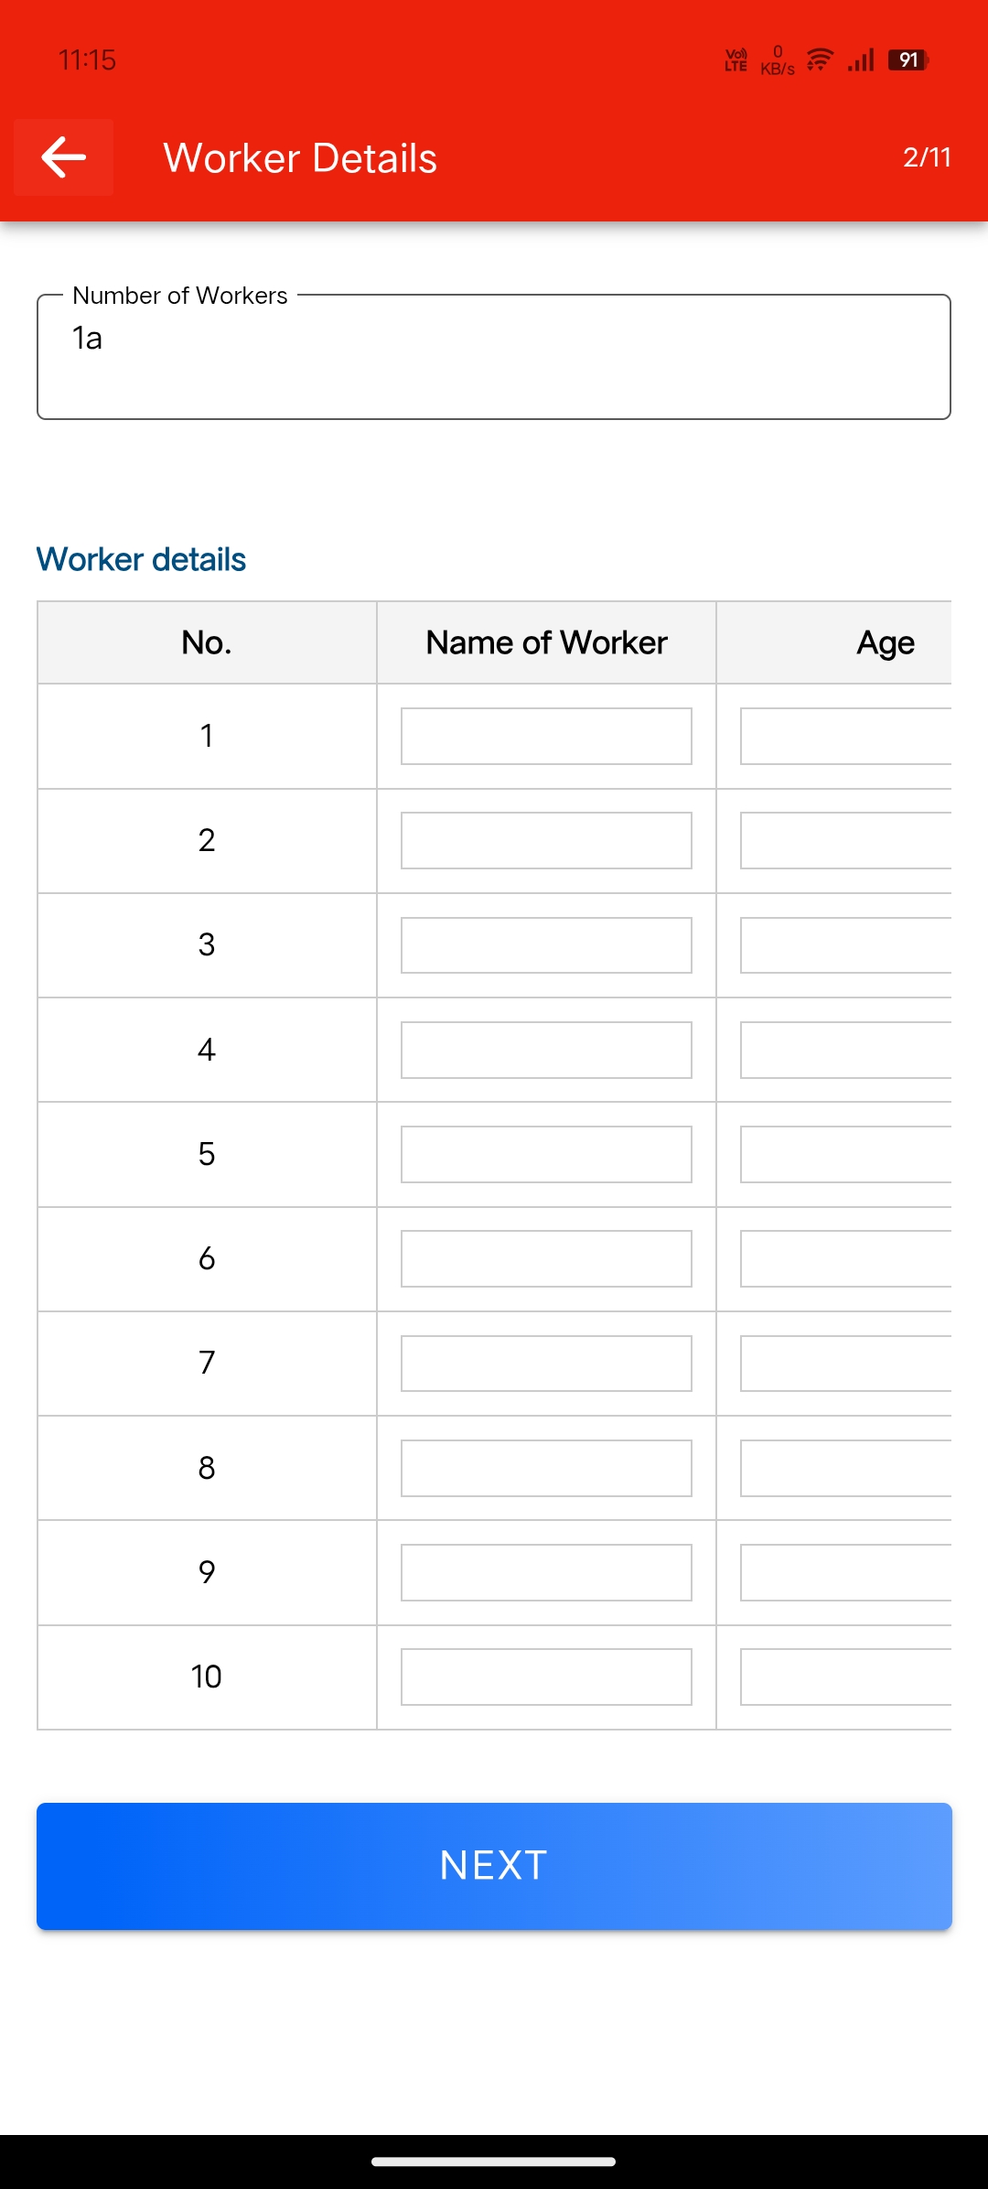The width and height of the screenshot is (988, 2189).
Task: Select age field for worker 1
Action: [x=846, y=736]
